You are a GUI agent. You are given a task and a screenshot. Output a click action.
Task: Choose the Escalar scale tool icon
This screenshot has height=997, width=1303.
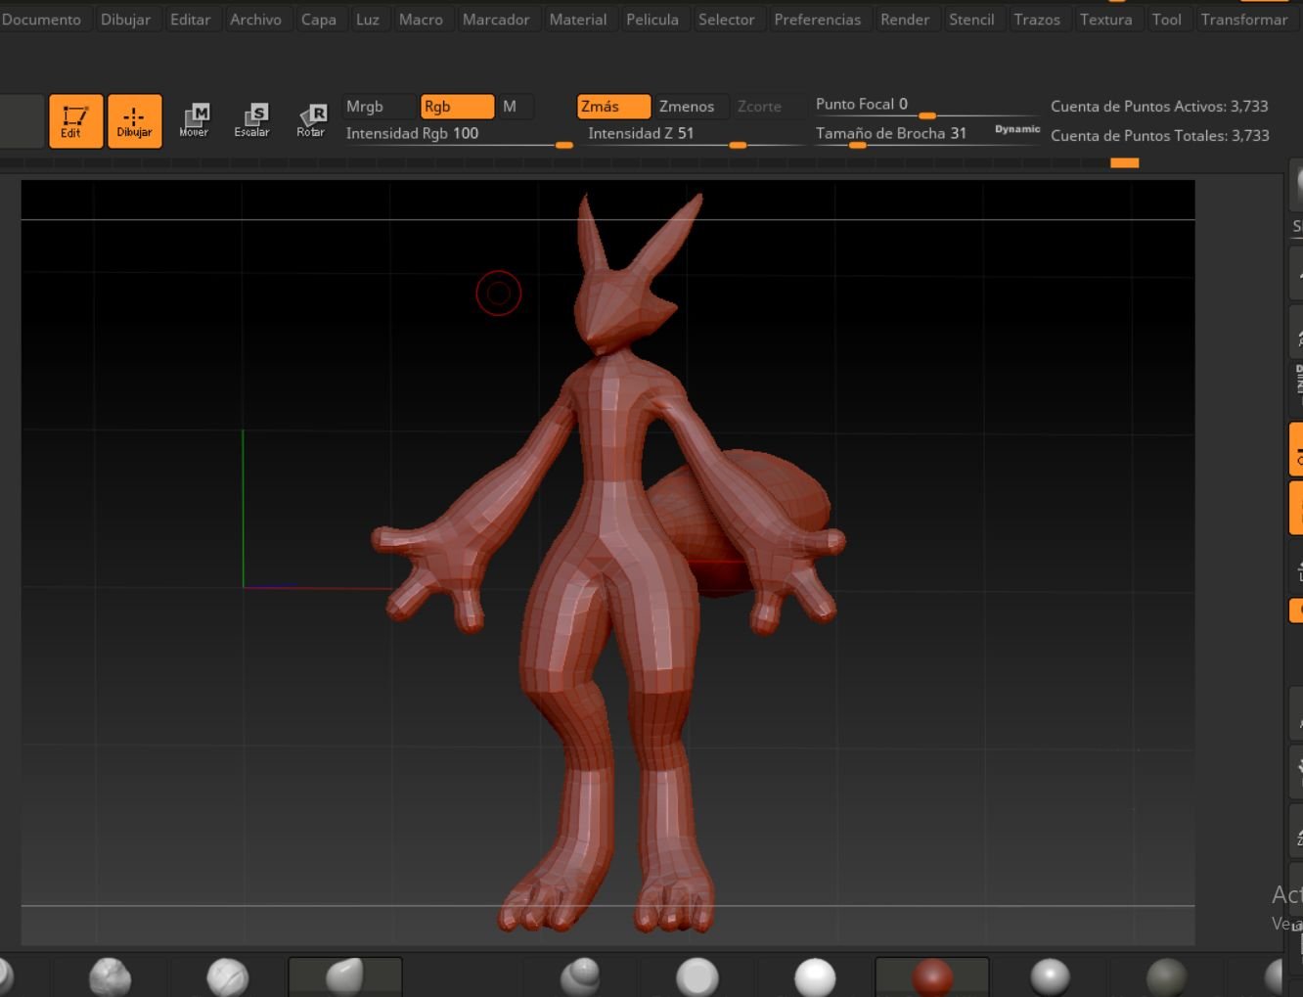pyautogui.click(x=251, y=121)
